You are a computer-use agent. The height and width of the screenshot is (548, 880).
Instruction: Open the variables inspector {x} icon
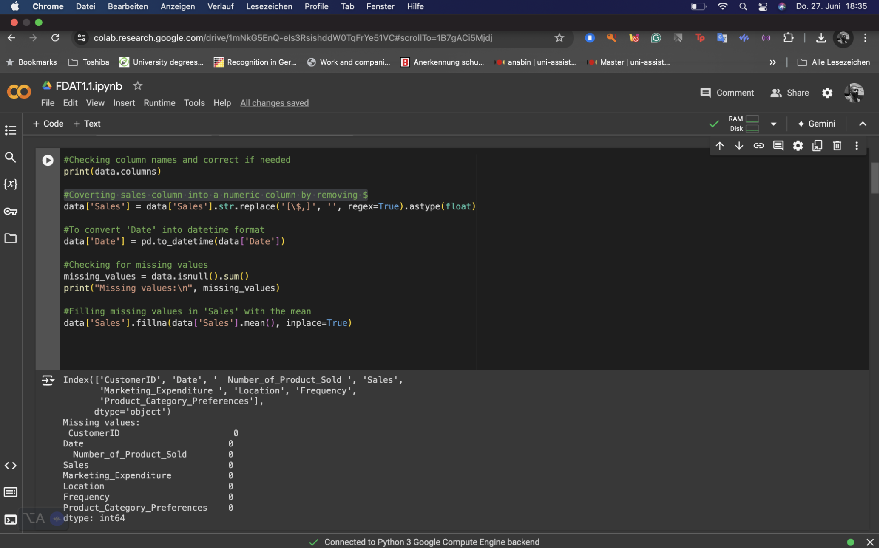pyautogui.click(x=10, y=184)
